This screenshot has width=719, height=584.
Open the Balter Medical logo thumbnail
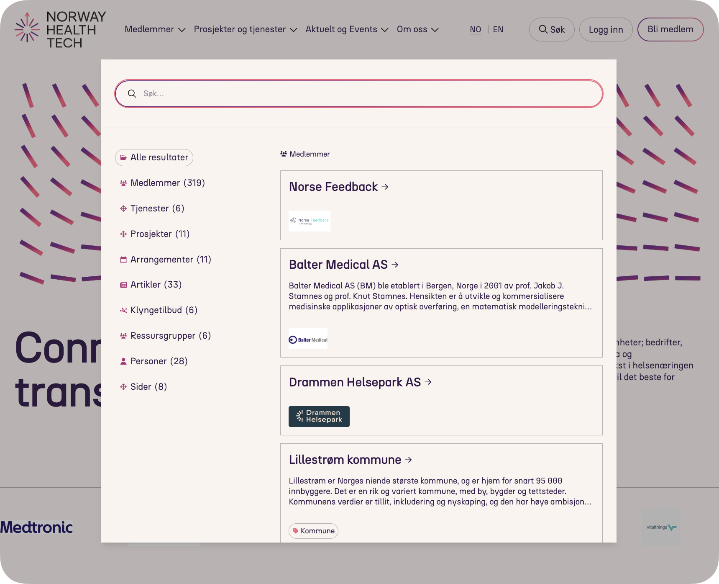(308, 339)
